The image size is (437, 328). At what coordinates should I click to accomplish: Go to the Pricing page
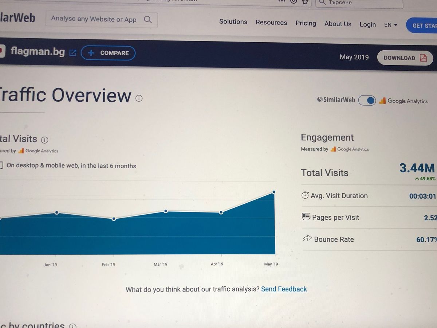coord(306,23)
